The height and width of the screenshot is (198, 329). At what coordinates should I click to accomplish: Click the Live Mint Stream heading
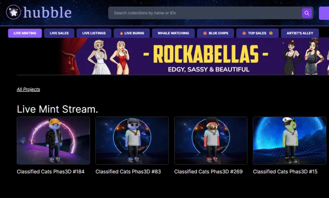57,109
